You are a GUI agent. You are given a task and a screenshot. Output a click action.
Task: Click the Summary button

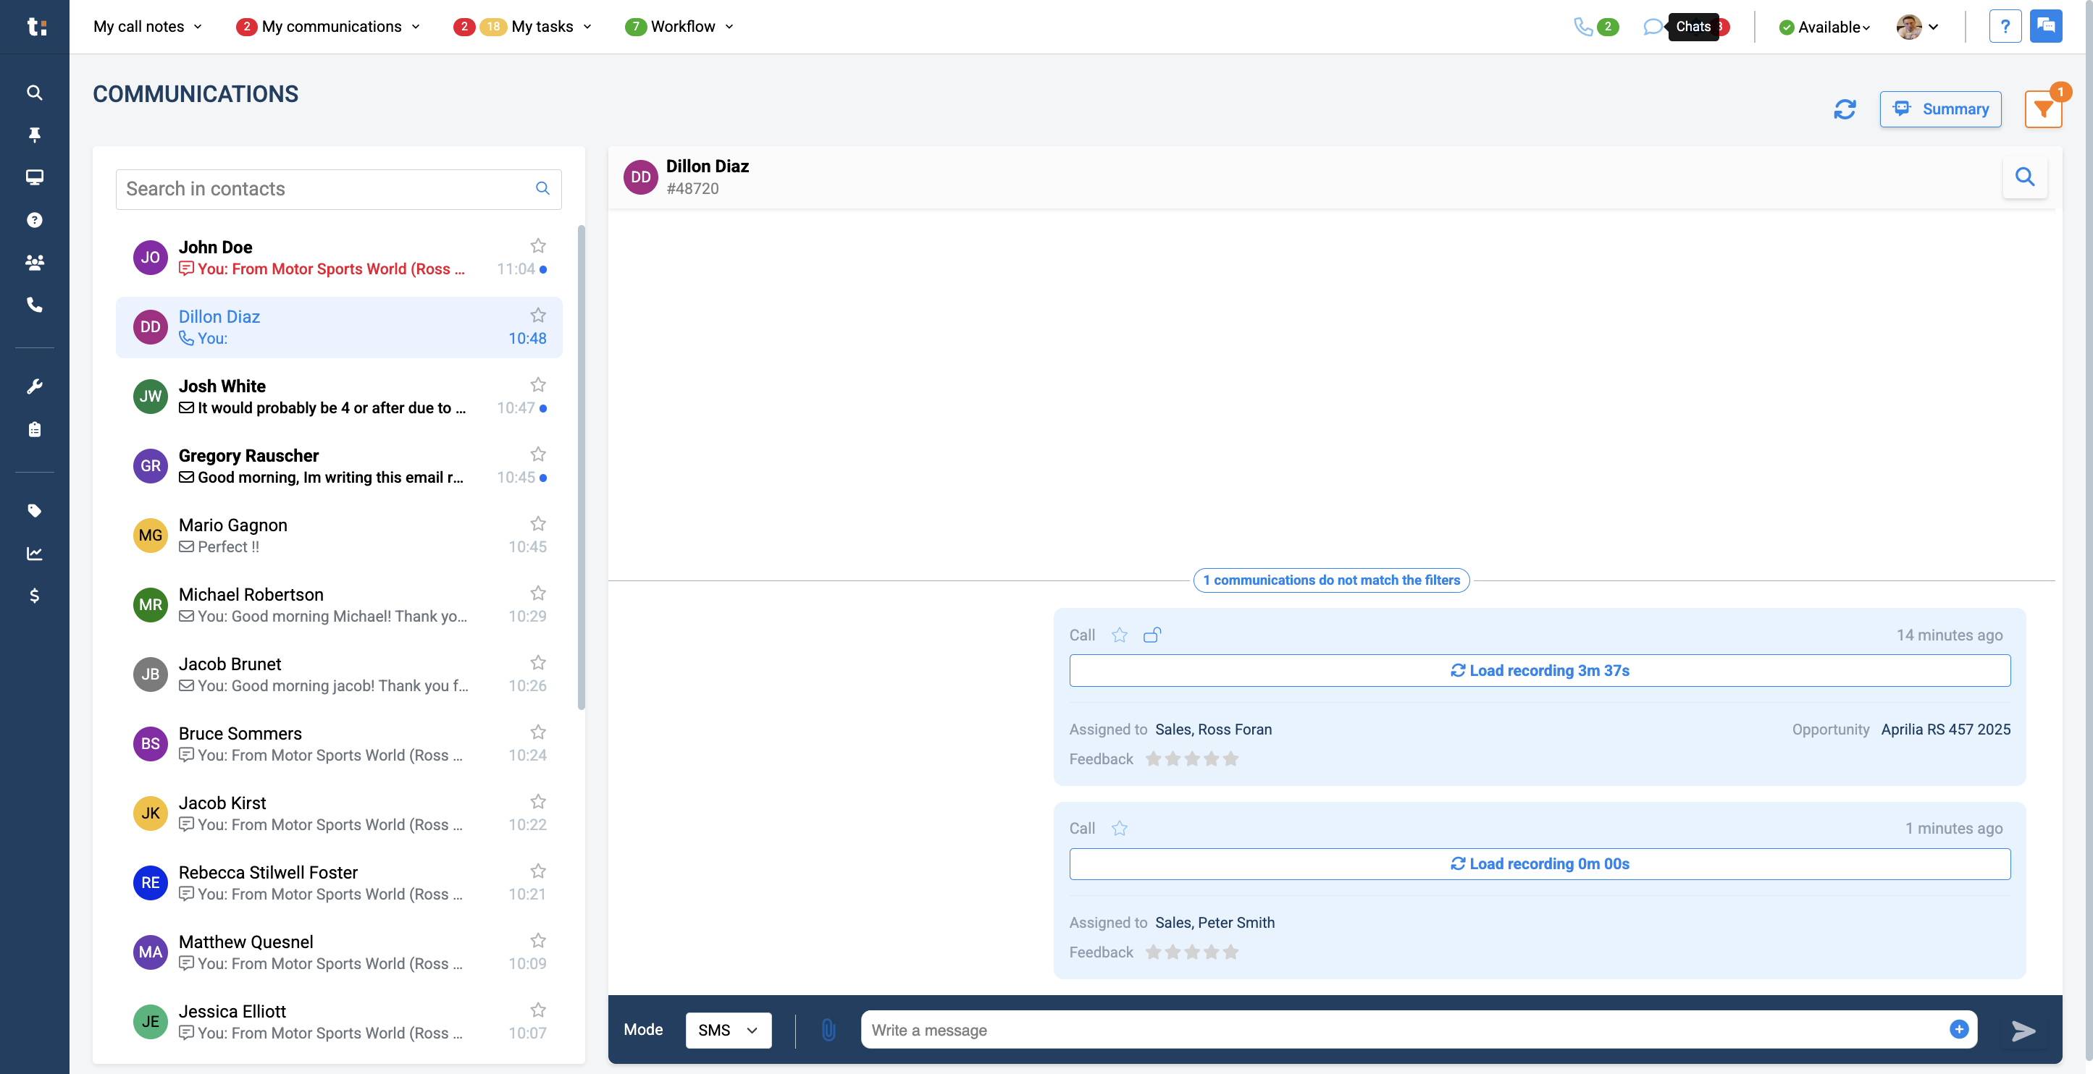[x=1939, y=109]
